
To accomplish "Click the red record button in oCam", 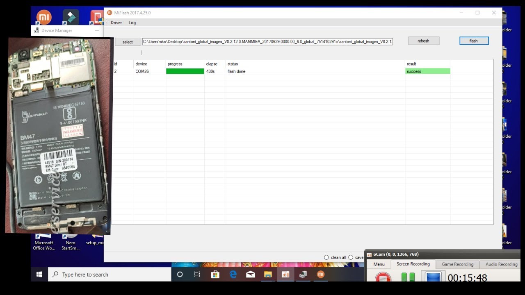I will tap(383, 277).
